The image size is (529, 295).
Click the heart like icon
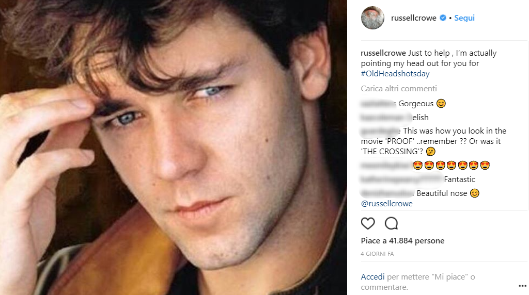pyautogui.click(x=368, y=223)
